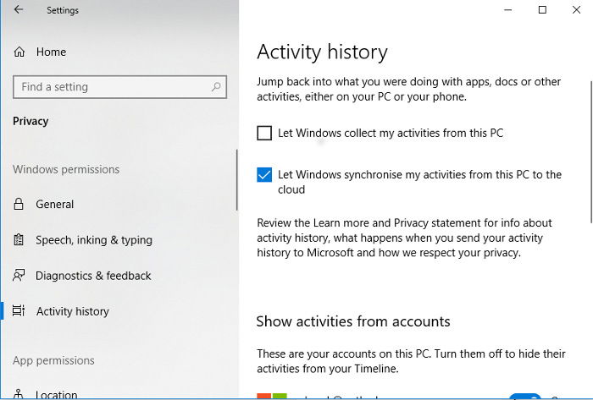Click the Location icon in sidebar
Image resolution: width=593 pixels, height=400 pixels.
click(x=18, y=394)
